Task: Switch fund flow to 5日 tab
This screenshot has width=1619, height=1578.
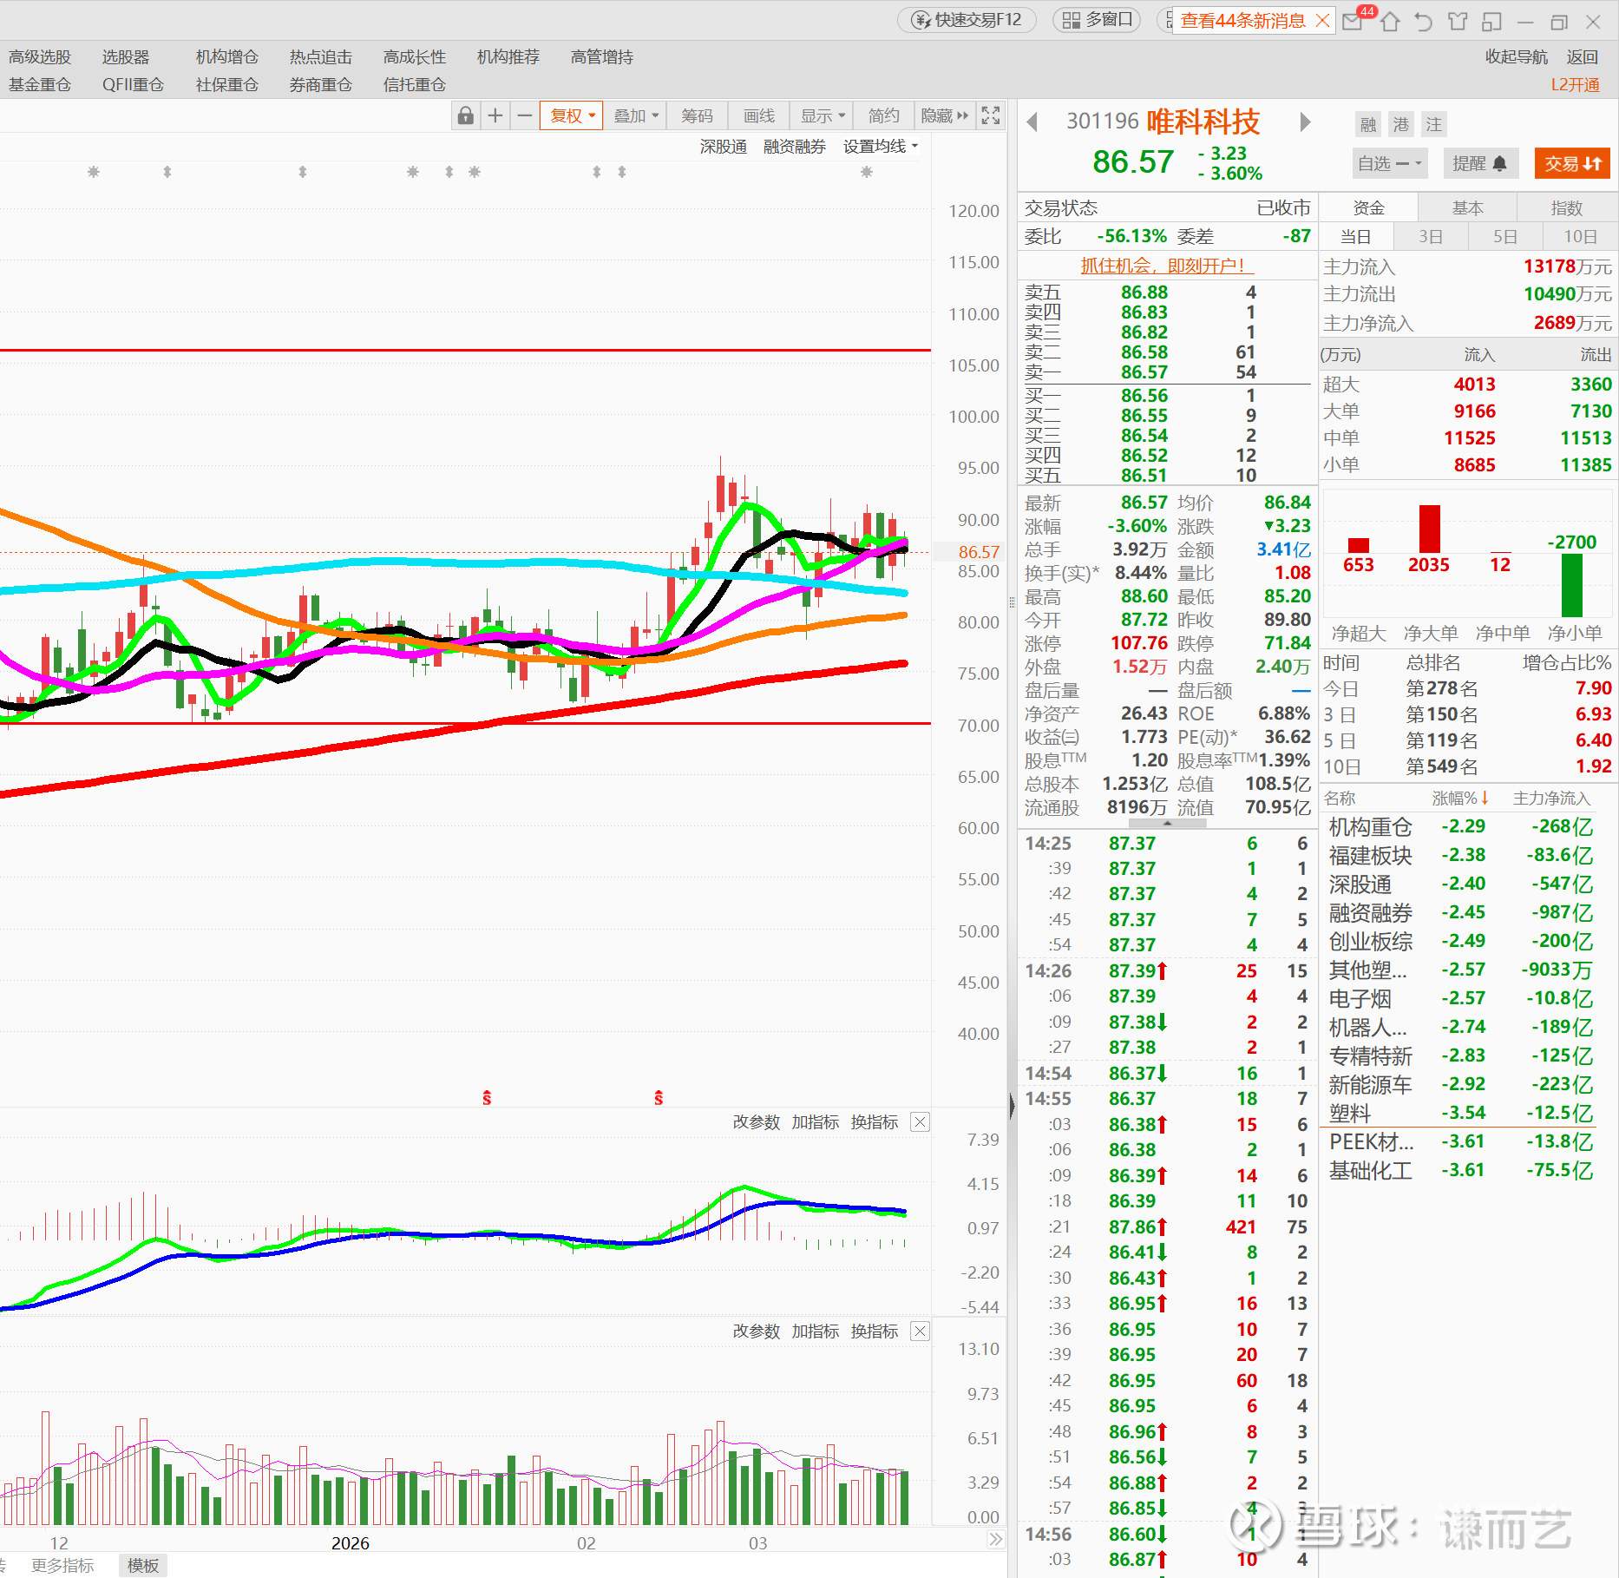Action: pyautogui.click(x=1504, y=236)
